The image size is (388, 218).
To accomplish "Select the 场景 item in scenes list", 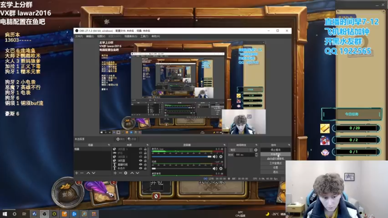I will [x=92, y=149].
